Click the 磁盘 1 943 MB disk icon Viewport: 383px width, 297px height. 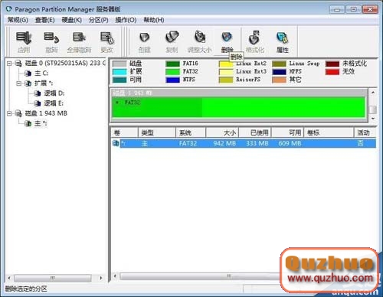click(x=18, y=113)
